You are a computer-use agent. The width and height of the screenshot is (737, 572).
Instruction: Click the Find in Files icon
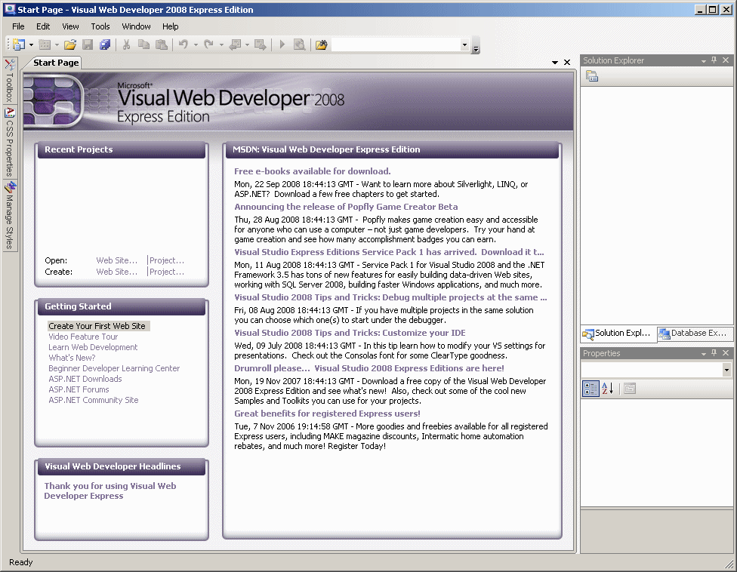pos(322,45)
